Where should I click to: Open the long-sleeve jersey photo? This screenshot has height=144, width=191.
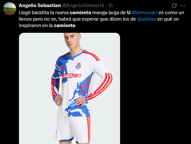tap(70, 88)
